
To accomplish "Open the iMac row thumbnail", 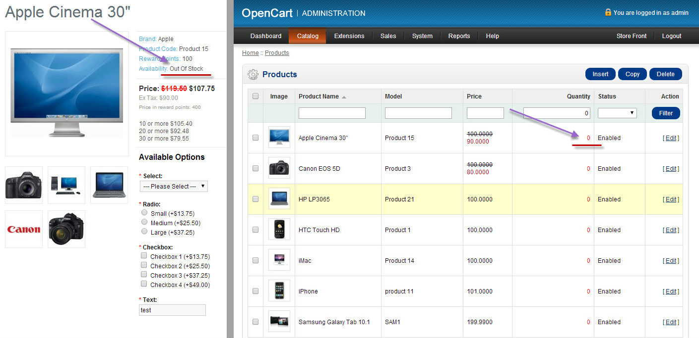I will click(x=279, y=260).
